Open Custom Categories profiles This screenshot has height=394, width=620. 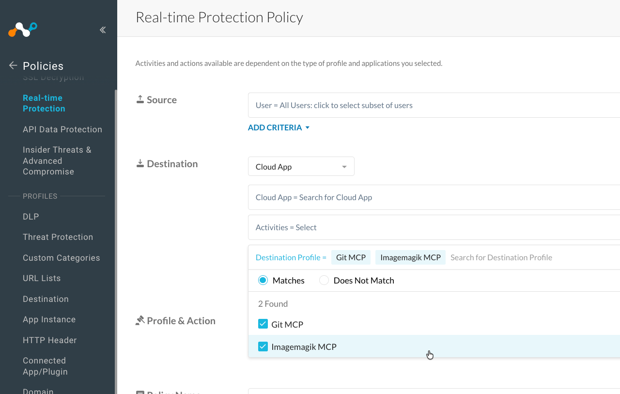point(62,258)
